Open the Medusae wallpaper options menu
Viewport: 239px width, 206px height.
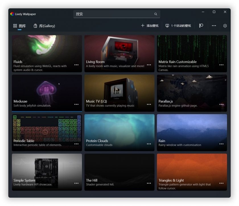(x=76, y=104)
